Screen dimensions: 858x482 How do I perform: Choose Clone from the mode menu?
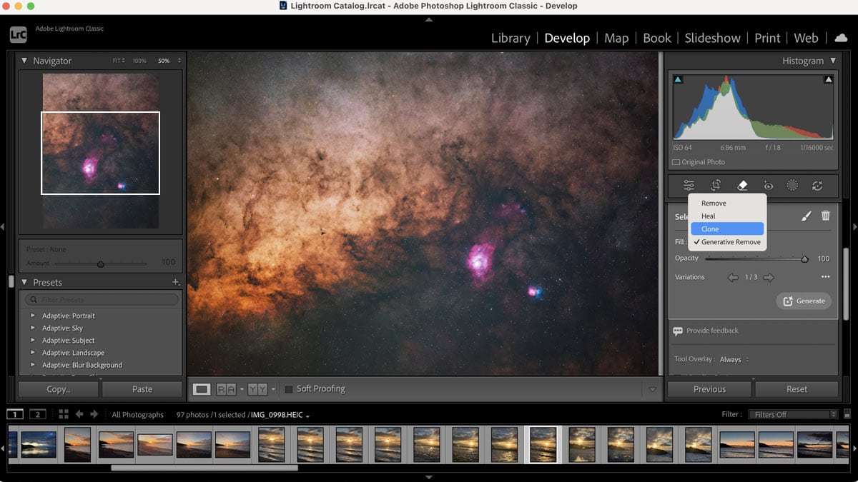point(727,229)
